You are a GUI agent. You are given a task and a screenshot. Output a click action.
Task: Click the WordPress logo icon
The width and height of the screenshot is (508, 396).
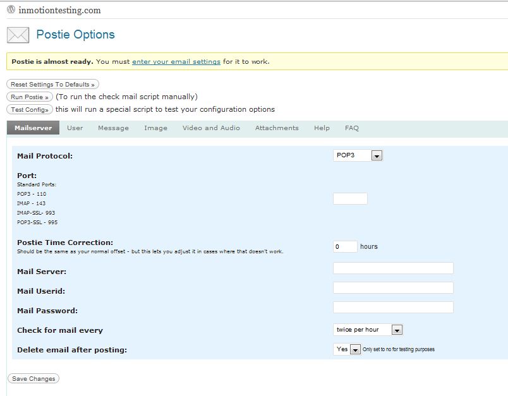11,10
